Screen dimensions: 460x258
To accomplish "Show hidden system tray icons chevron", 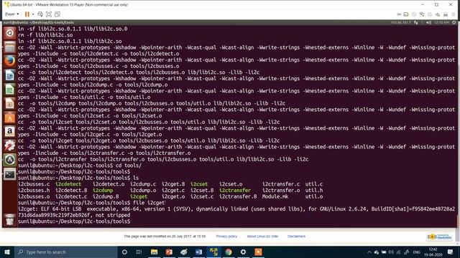I will coord(369,252).
